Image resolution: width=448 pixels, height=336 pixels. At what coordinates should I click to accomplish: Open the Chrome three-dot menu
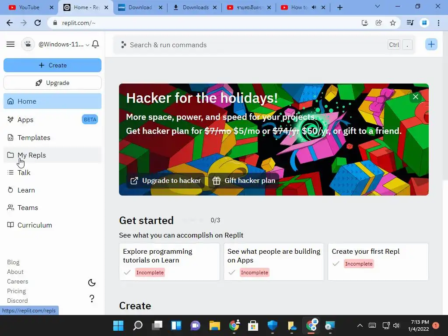click(x=438, y=23)
